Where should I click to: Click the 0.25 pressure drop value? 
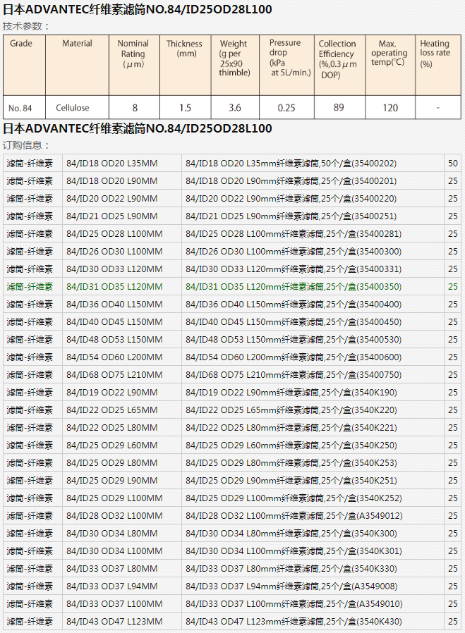pos(286,108)
